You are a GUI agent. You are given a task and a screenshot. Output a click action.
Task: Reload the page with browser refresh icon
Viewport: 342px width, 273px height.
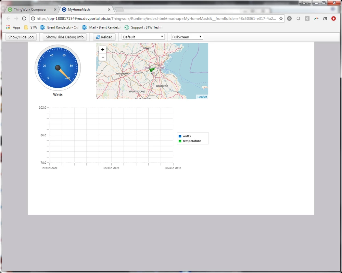coord(24,18)
